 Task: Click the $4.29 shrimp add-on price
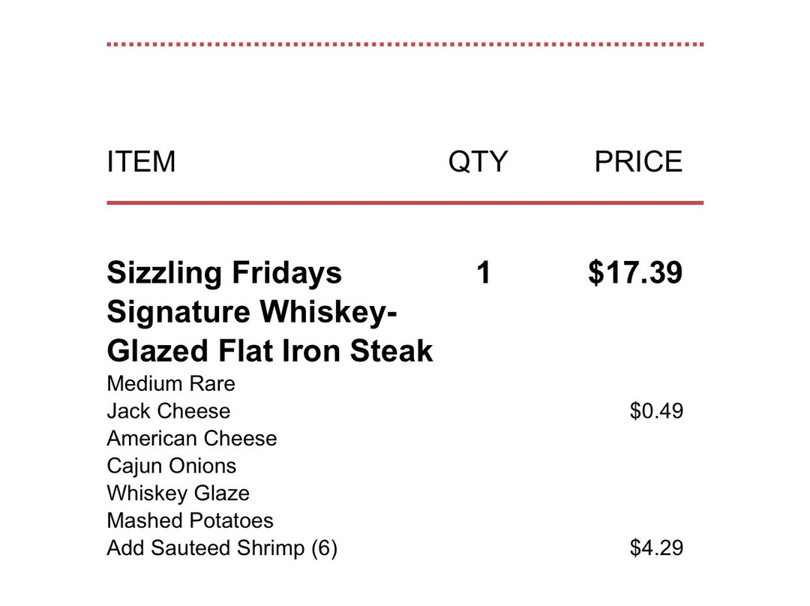pyautogui.click(x=656, y=548)
